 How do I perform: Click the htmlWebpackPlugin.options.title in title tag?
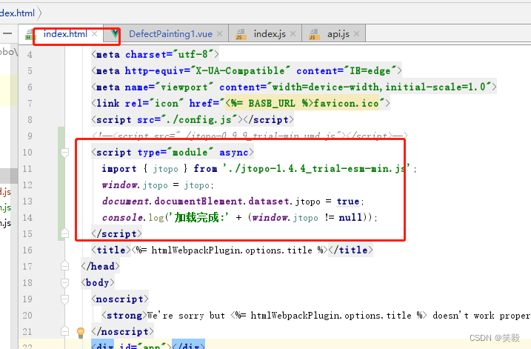coord(232,250)
